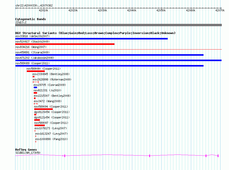Click the small blue esv29705 gain bar
The height and width of the screenshot is (170, 229).
tap(35, 87)
